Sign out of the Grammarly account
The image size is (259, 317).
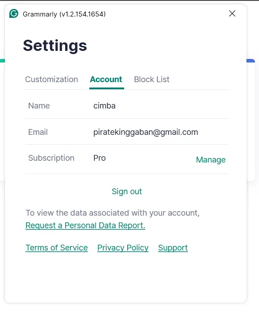[x=127, y=191]
